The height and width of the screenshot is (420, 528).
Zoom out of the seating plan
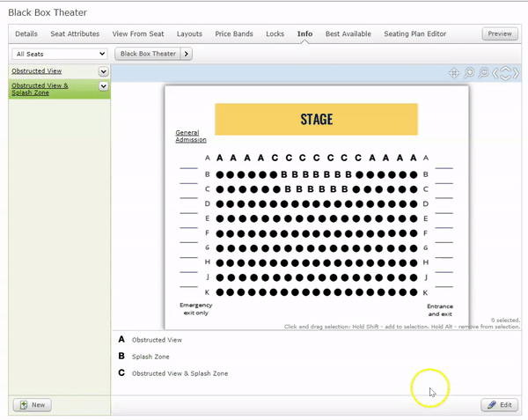484,73
